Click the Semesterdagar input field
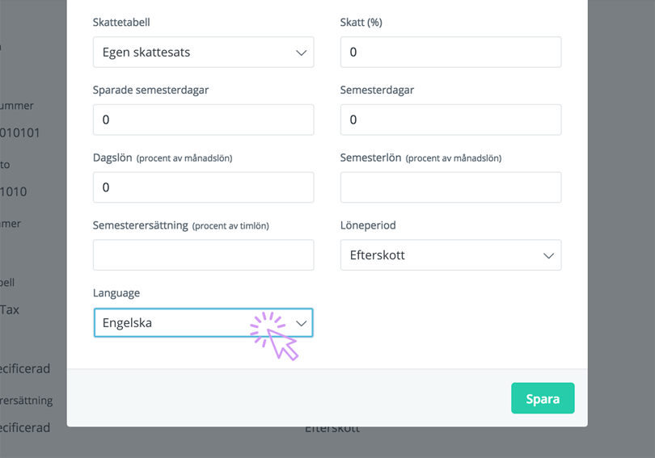The width and height of the screenshot is (655, 458). (x=450, y=120)
